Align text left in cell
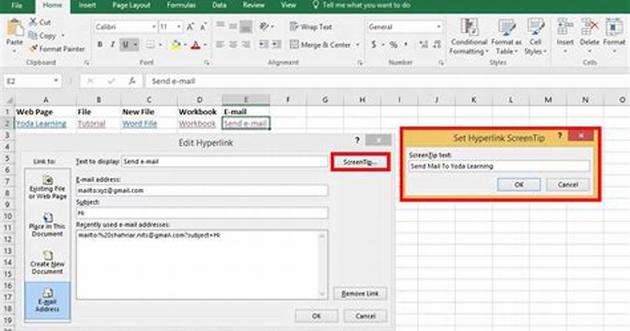This screenshot has width=630, height=331. 220,45
